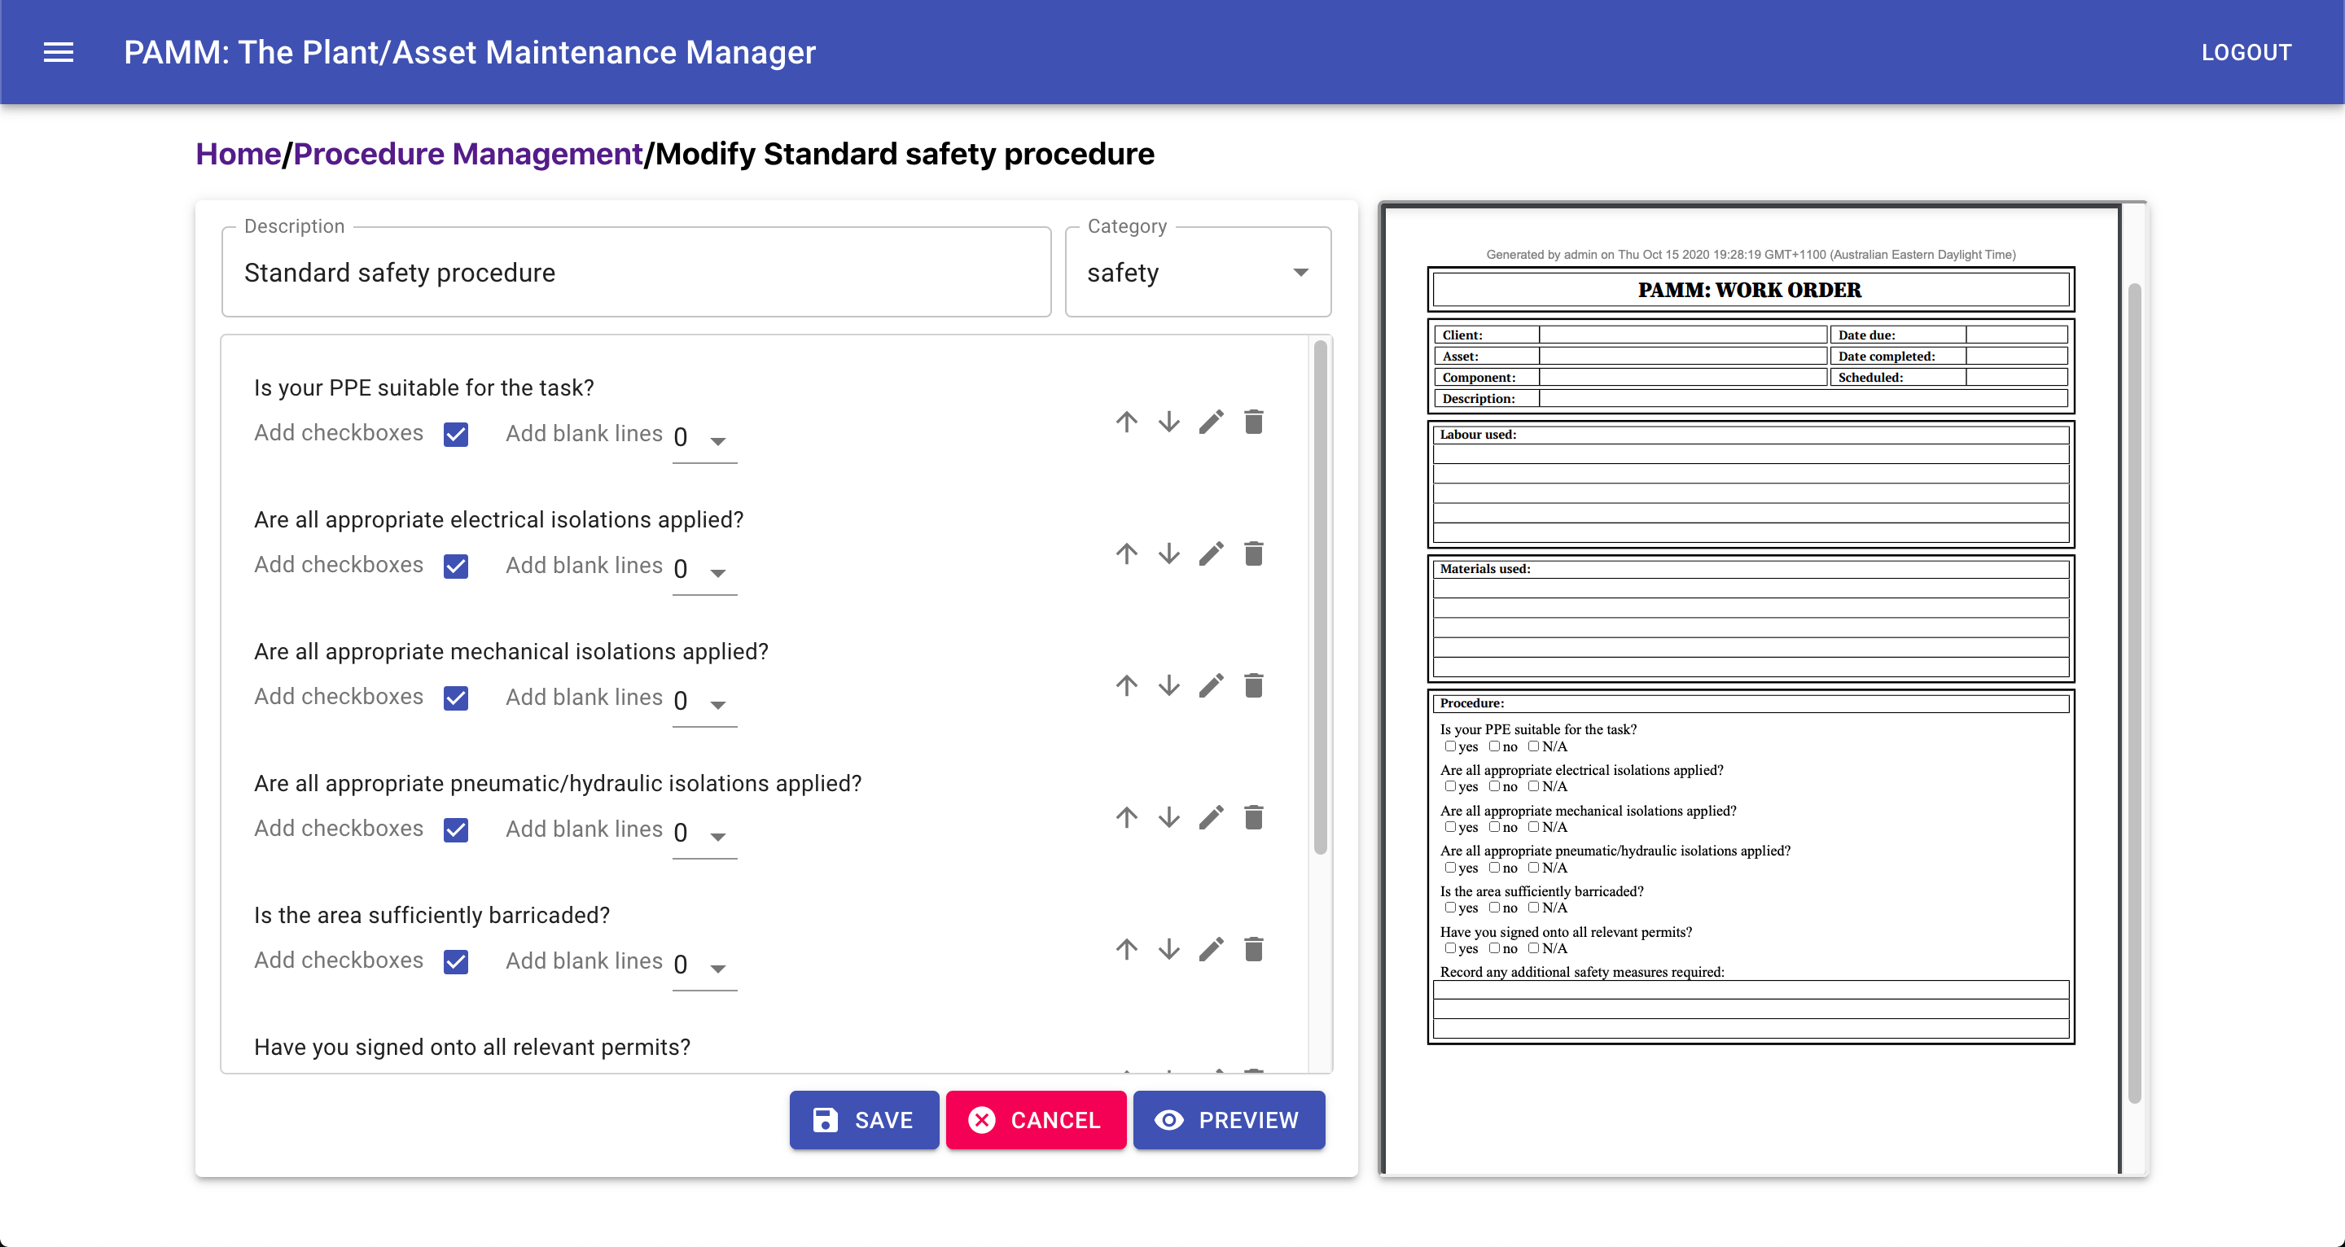Untick Add checkboxes for electrical isolations

point(456,567)
